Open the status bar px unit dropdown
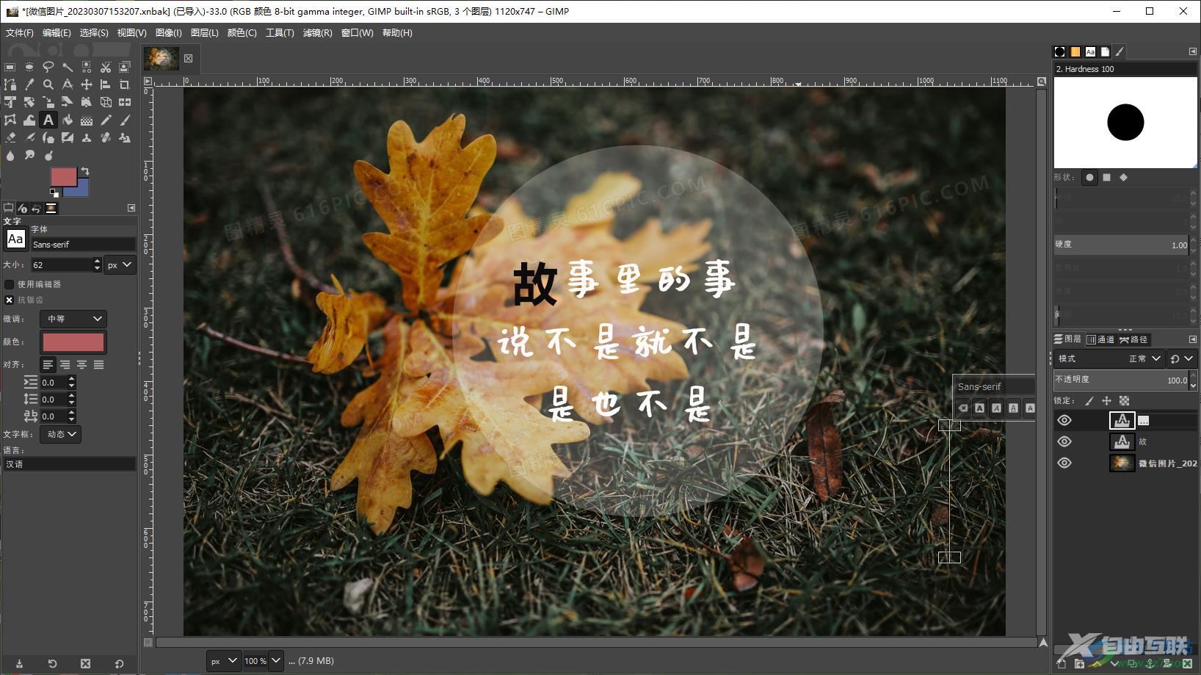 pos(224,661)
